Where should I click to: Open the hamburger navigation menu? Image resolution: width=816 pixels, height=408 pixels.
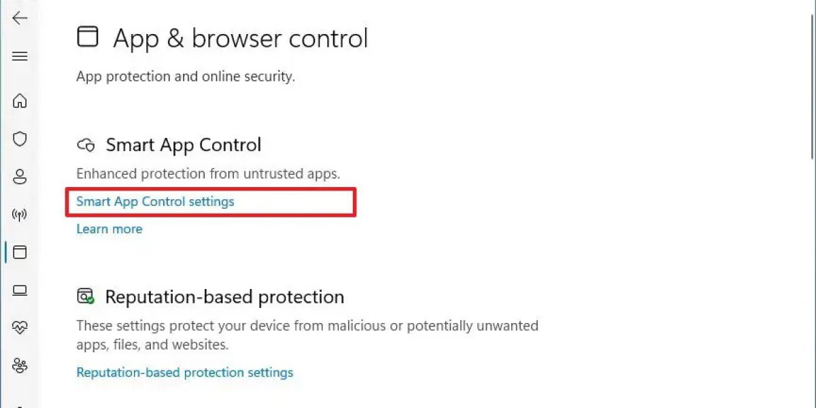pyautogui.click(x=20, y=56)
